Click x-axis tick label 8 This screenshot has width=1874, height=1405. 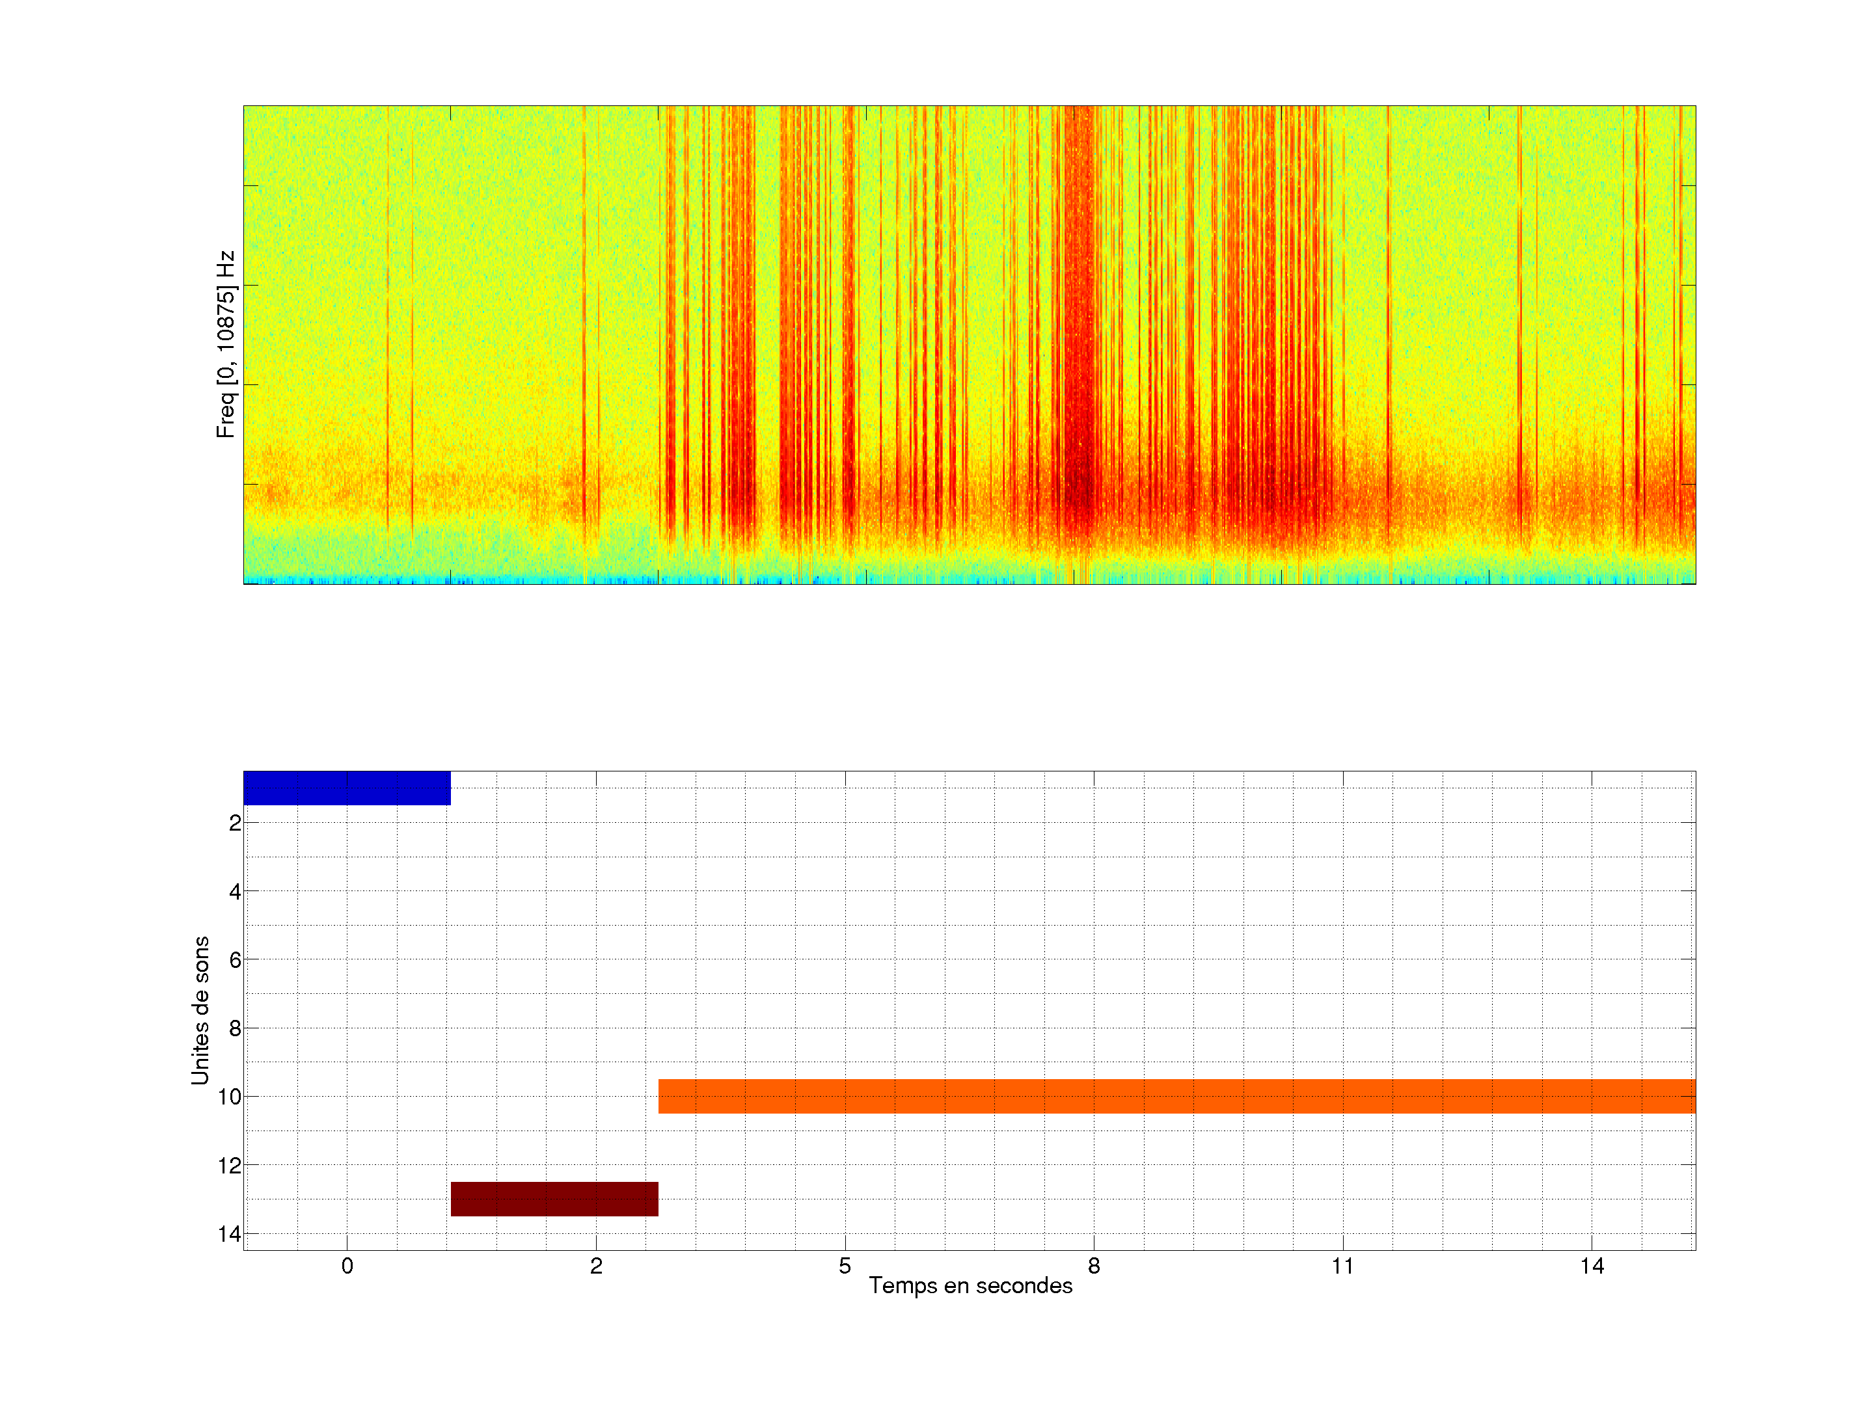pos(1094,1266)
